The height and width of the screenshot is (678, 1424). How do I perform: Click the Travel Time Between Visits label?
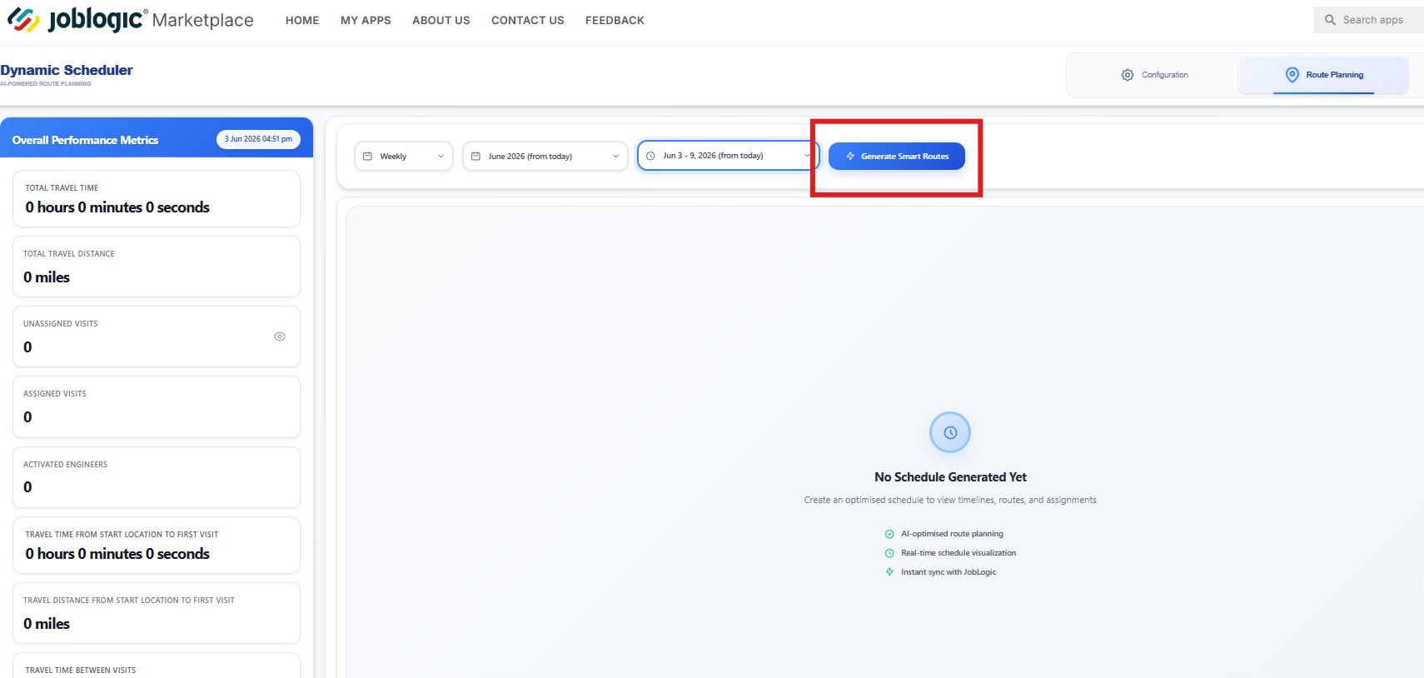[x=81, y=671]
